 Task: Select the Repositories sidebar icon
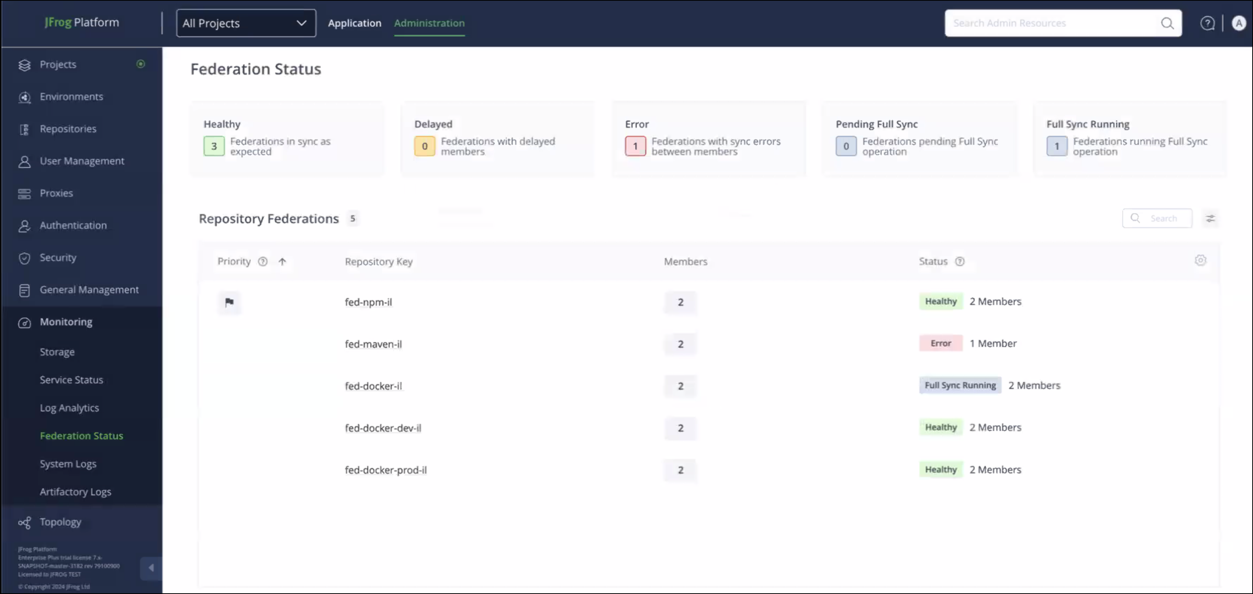(x=25, y=129)
